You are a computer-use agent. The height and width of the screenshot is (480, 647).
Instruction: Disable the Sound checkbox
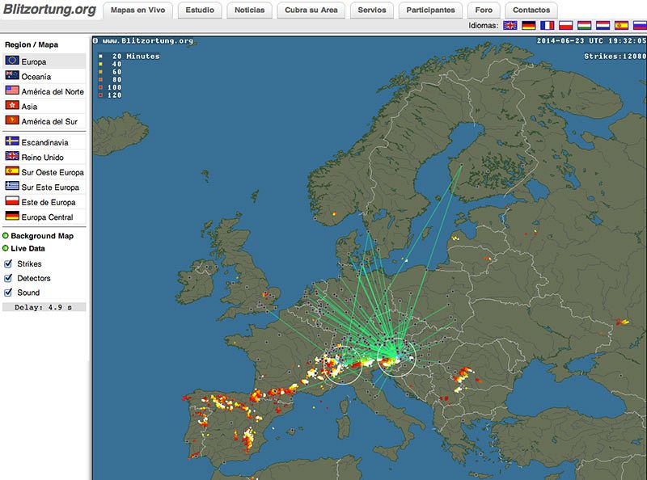(x=8, y=293)
